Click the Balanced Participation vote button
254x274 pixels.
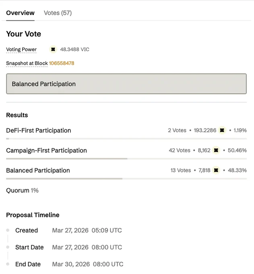[x=126, y=84]
